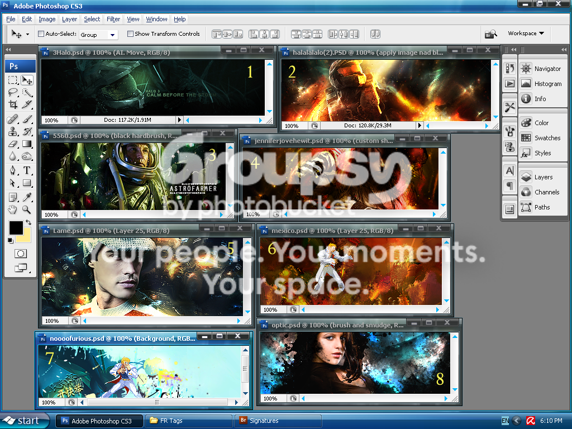Pick the Brush tool in the toolbox
This screenshot has width=572, height=429.
(27, 120)
